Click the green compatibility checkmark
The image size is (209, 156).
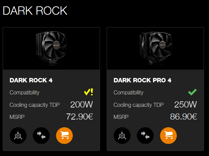[x=192, y=92]
